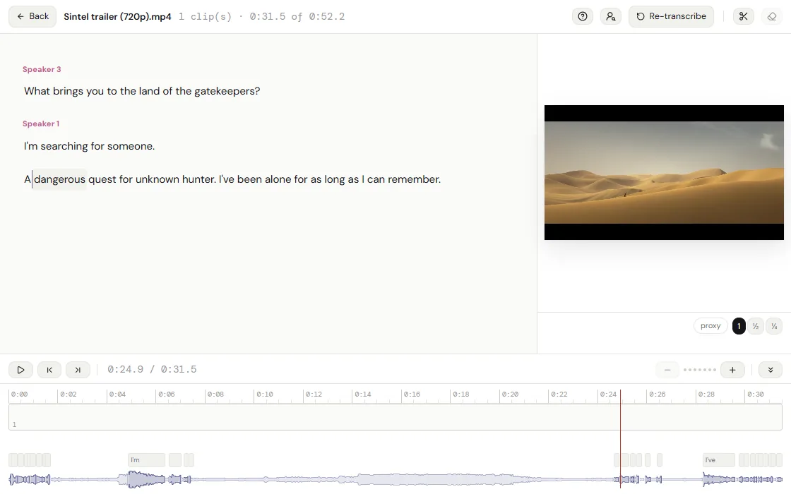
Task: Click the 0:28 mark on ruler
Action: click(x=706, y=394)
